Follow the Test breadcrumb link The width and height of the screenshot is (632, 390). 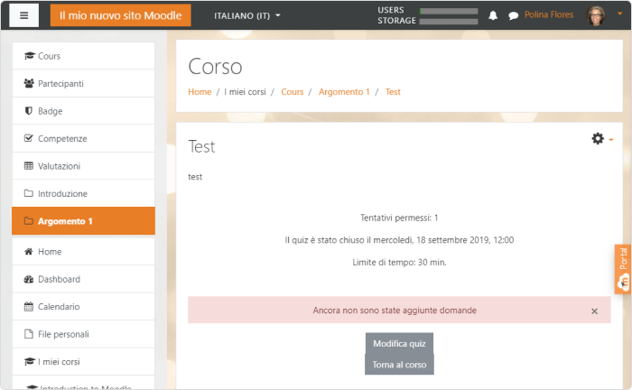click(393, 92)
